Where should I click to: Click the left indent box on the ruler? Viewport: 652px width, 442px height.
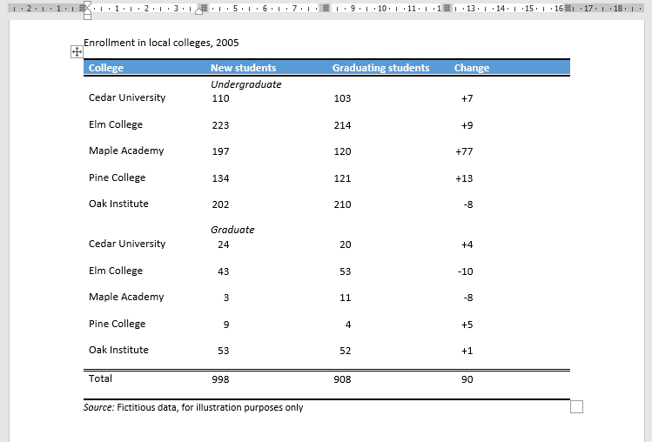coord(87,17)
